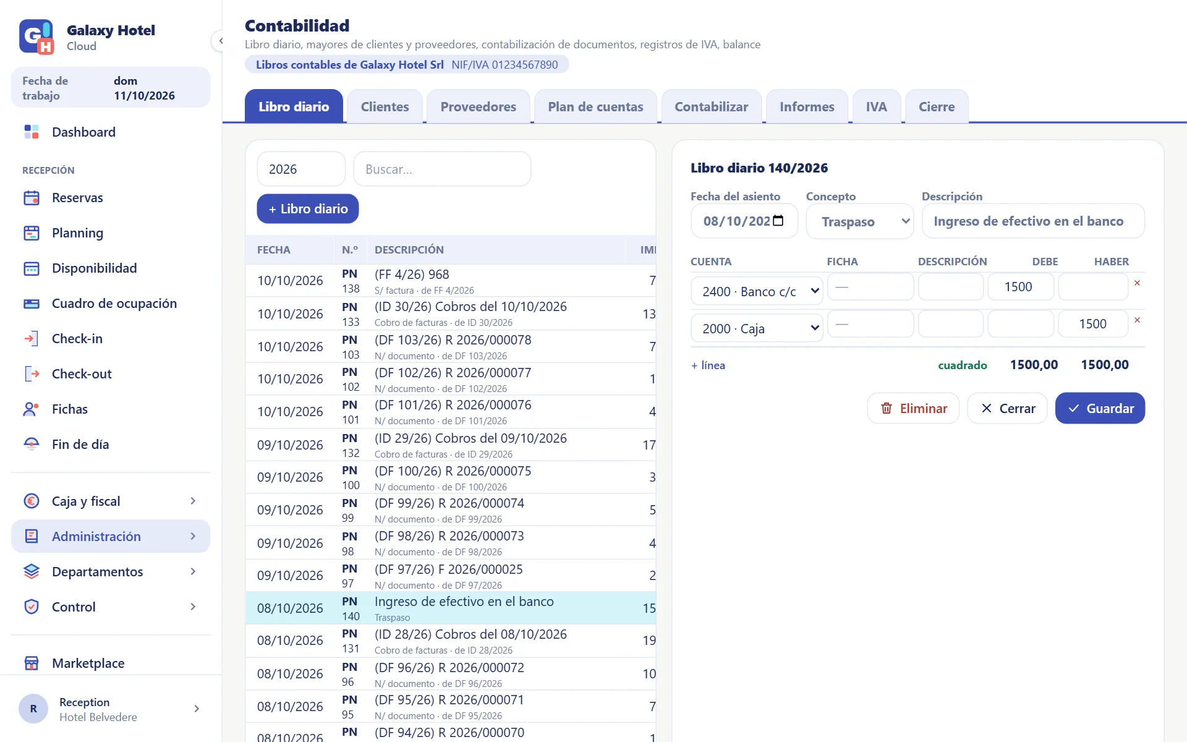Click the Caja y fiscal euro icon
Image resolution: width=1187 pixels, height=742 pixels.
pos(32,501)
